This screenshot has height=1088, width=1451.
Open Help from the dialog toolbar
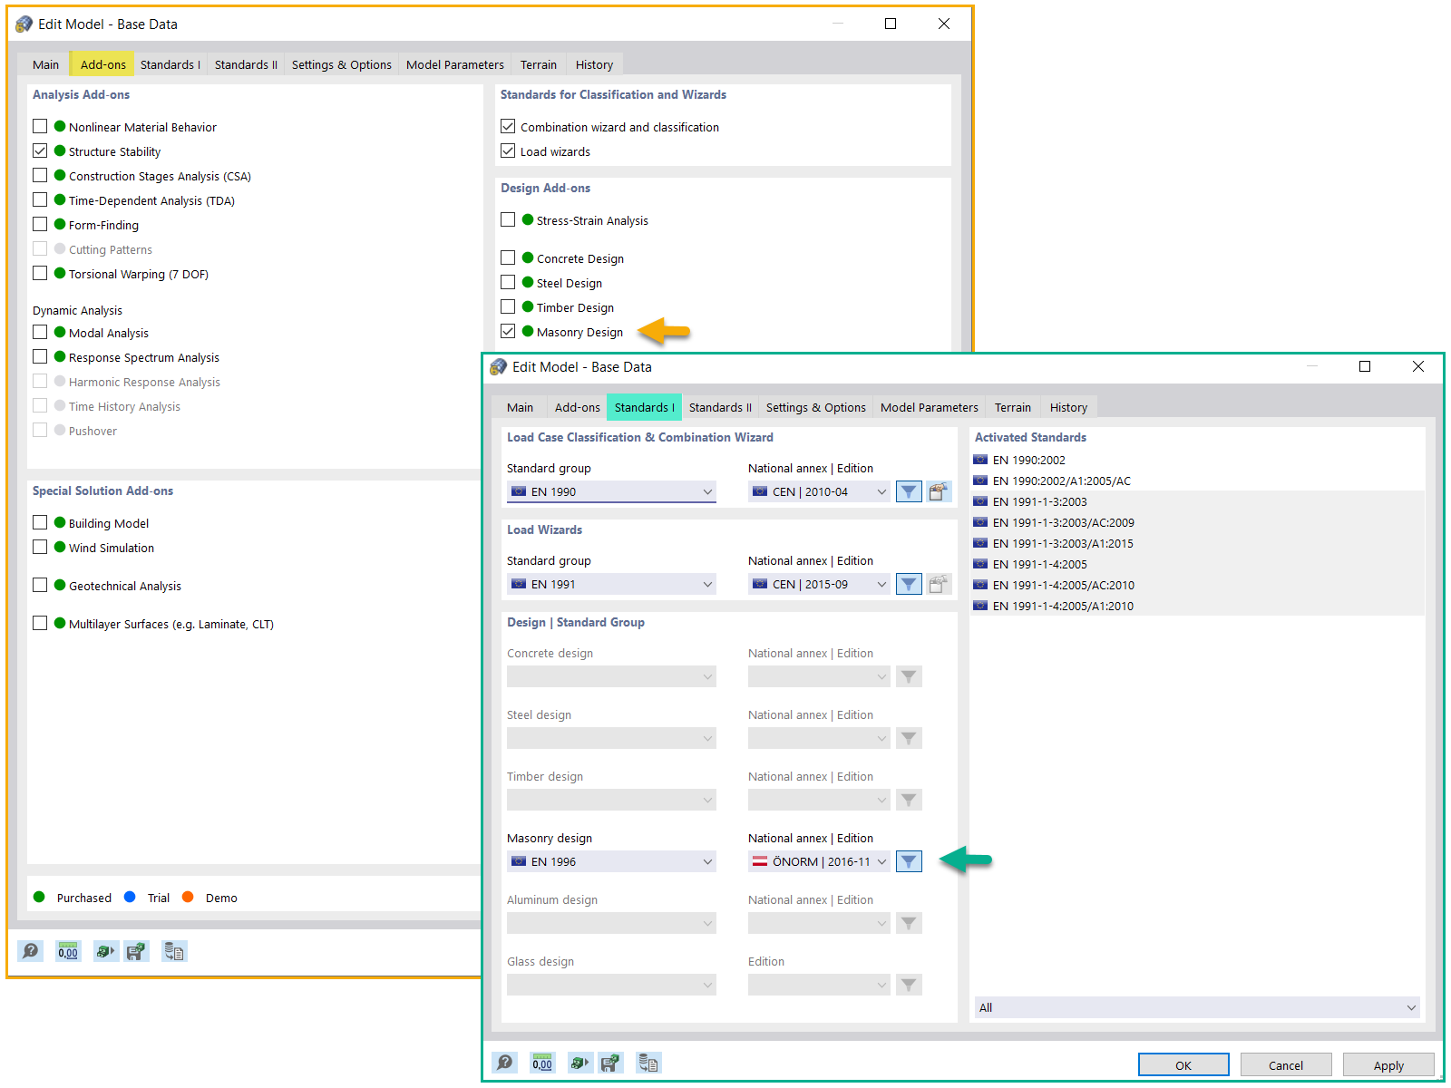[504, 1062]
